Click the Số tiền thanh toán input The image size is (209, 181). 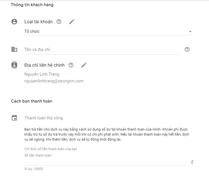[x=106, y=162]
